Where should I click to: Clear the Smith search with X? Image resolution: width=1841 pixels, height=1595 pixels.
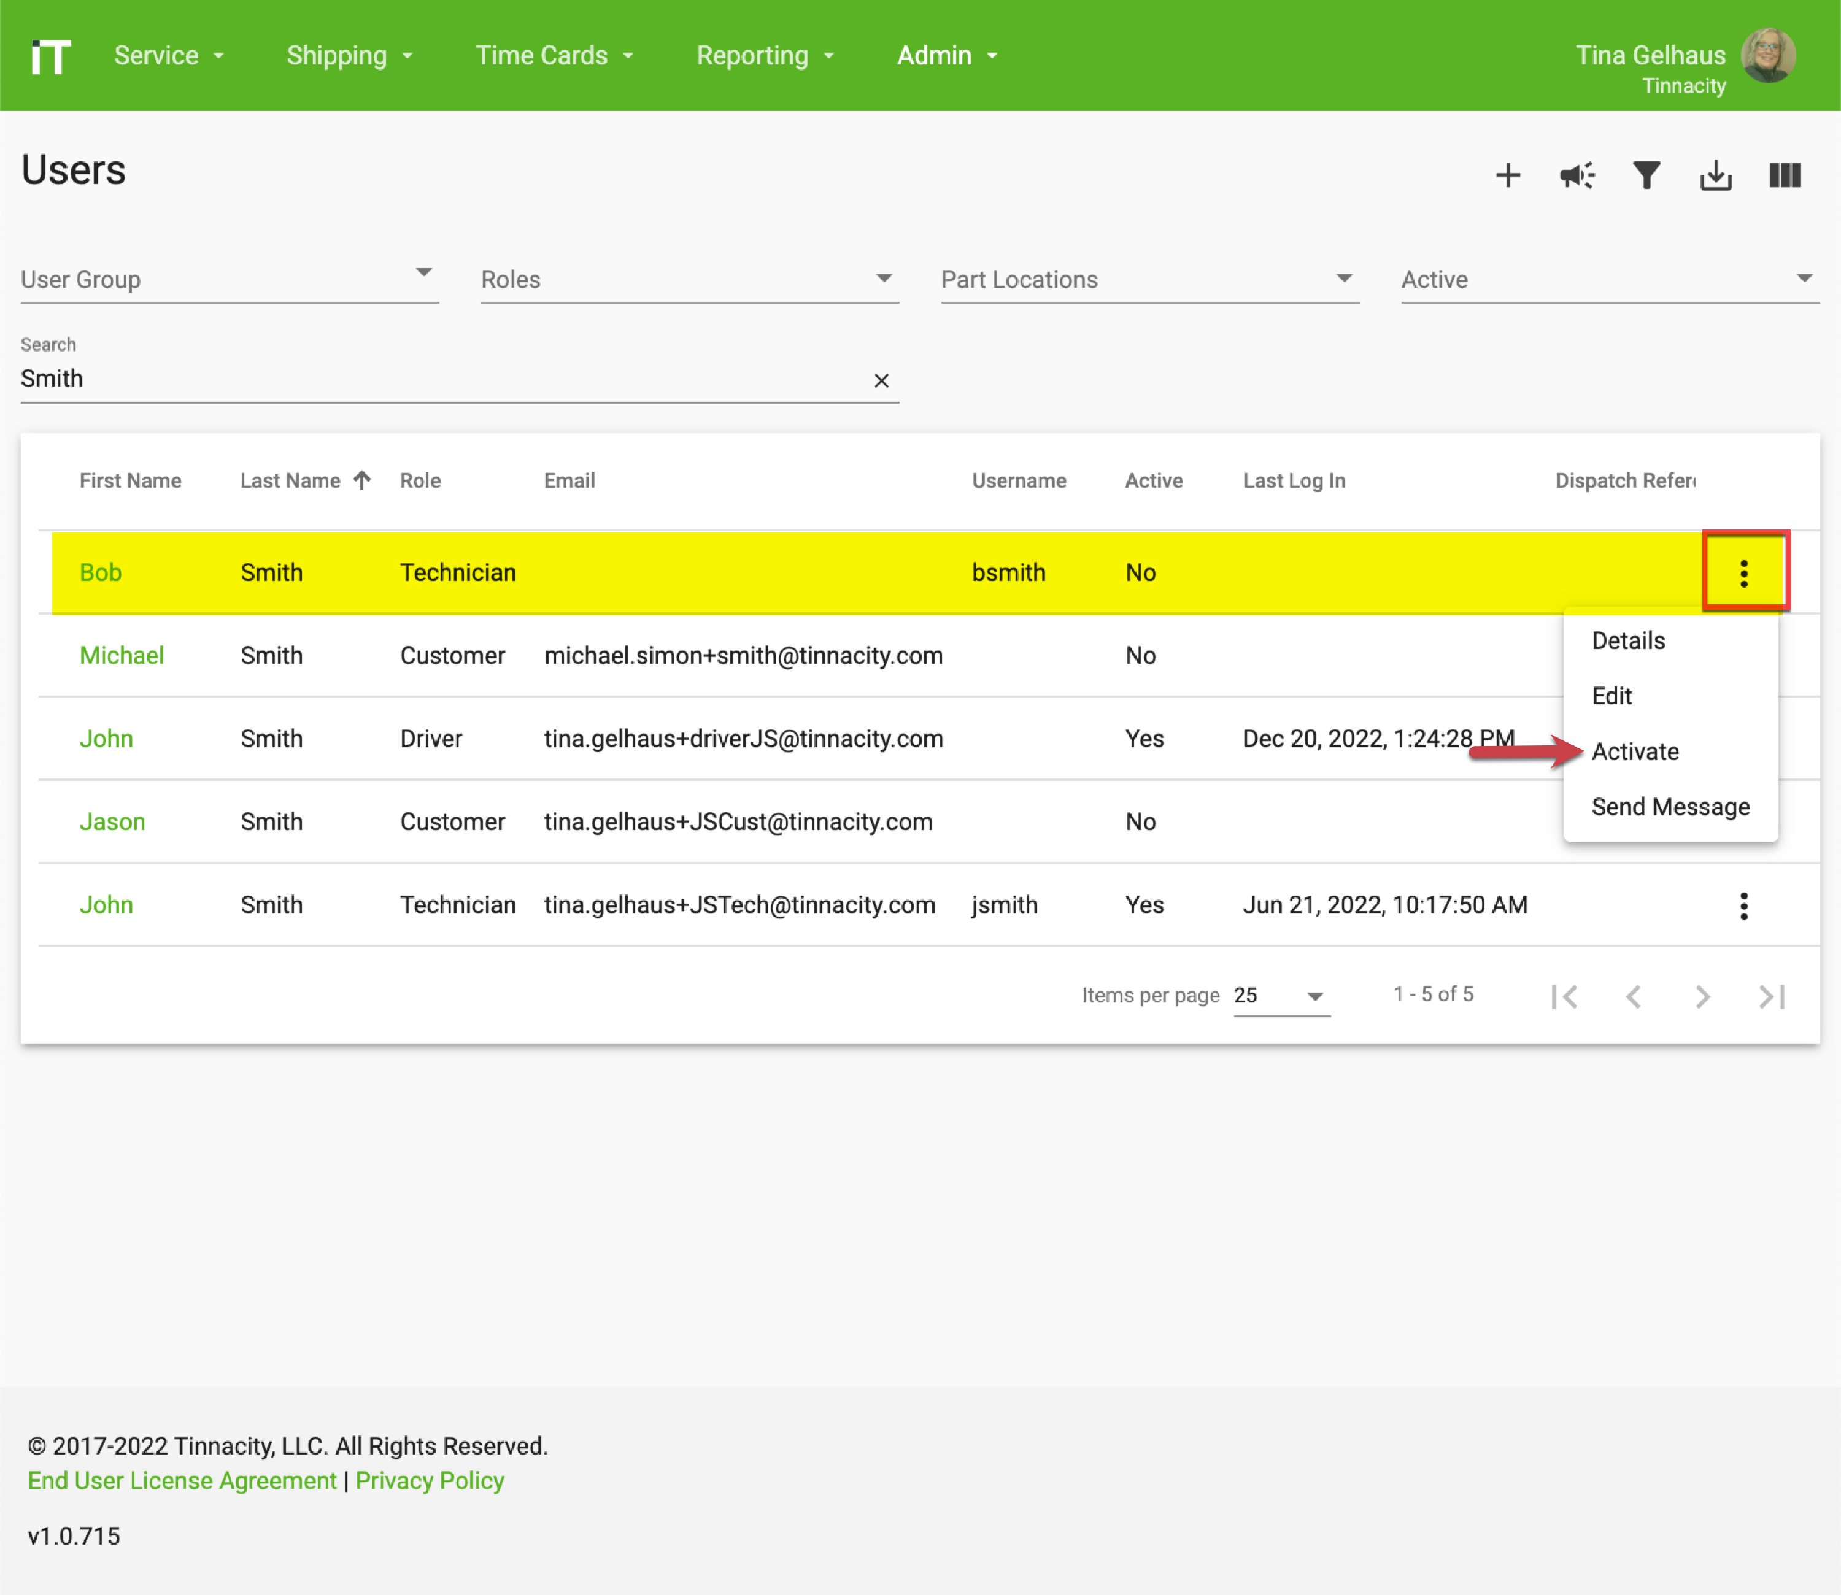click(881, 381)
